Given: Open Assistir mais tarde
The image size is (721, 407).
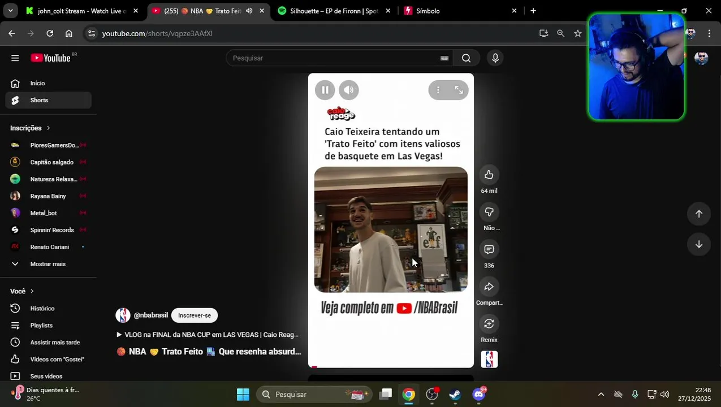Looking at the screenshot, I should (49, 343).
